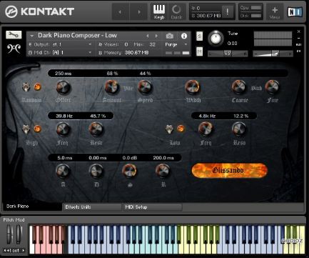Flip the Low filter toggle switch
The image size is (309, 258).
point(169,129)
